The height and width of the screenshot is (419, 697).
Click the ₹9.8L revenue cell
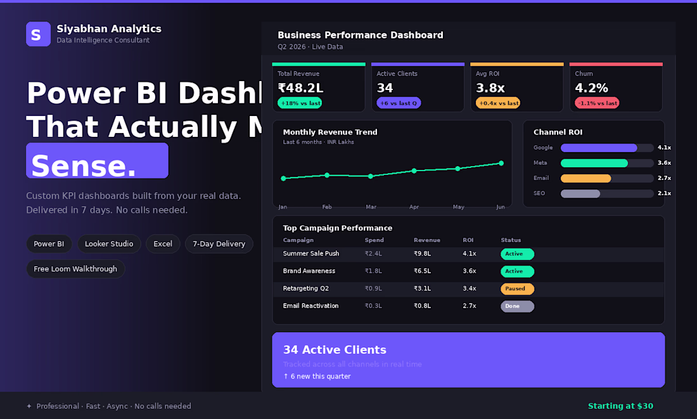pyautogui.click(x=422, y=254)
